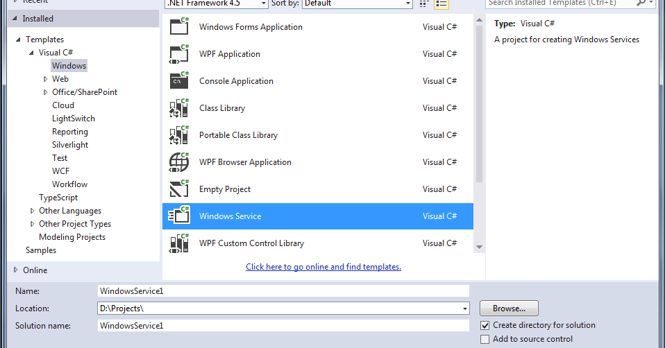Select the LightSwitch category
Image resolution: width=665 pixels, height=348 pixels.
point(74,118)
